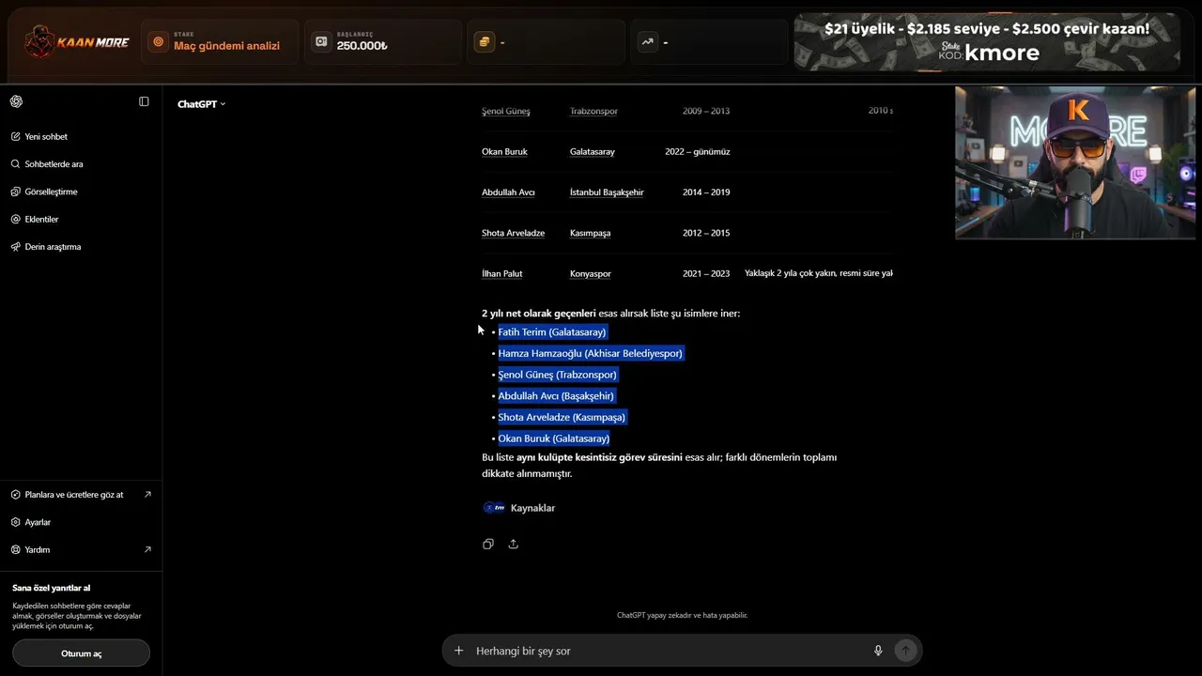Click the "Sana özel yanıtlar al" heading

(52, 588)
